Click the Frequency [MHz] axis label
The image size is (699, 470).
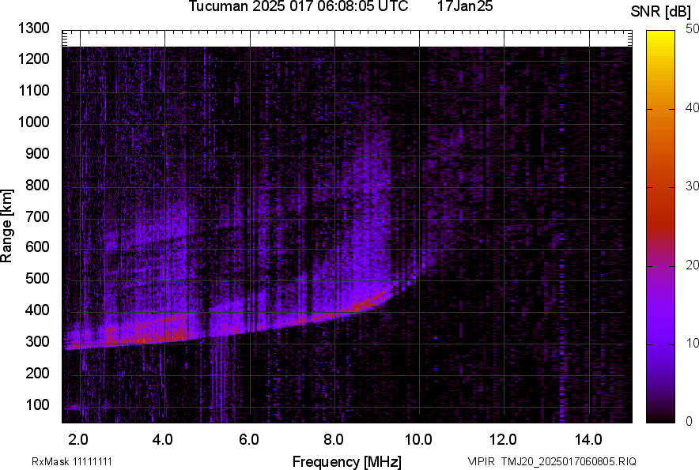click(346, 461)
